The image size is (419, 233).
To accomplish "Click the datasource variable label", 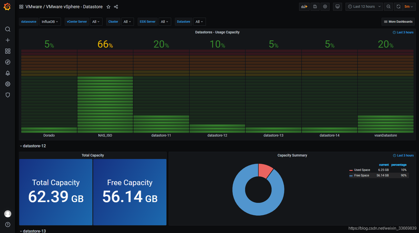I will click(29, 22).
